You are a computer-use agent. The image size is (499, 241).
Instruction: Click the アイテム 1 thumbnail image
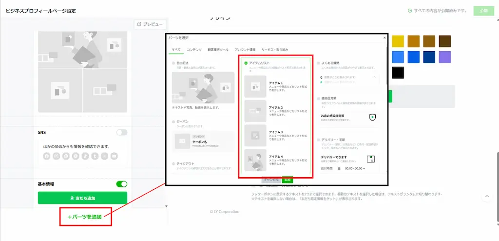[x=255, y=86]
